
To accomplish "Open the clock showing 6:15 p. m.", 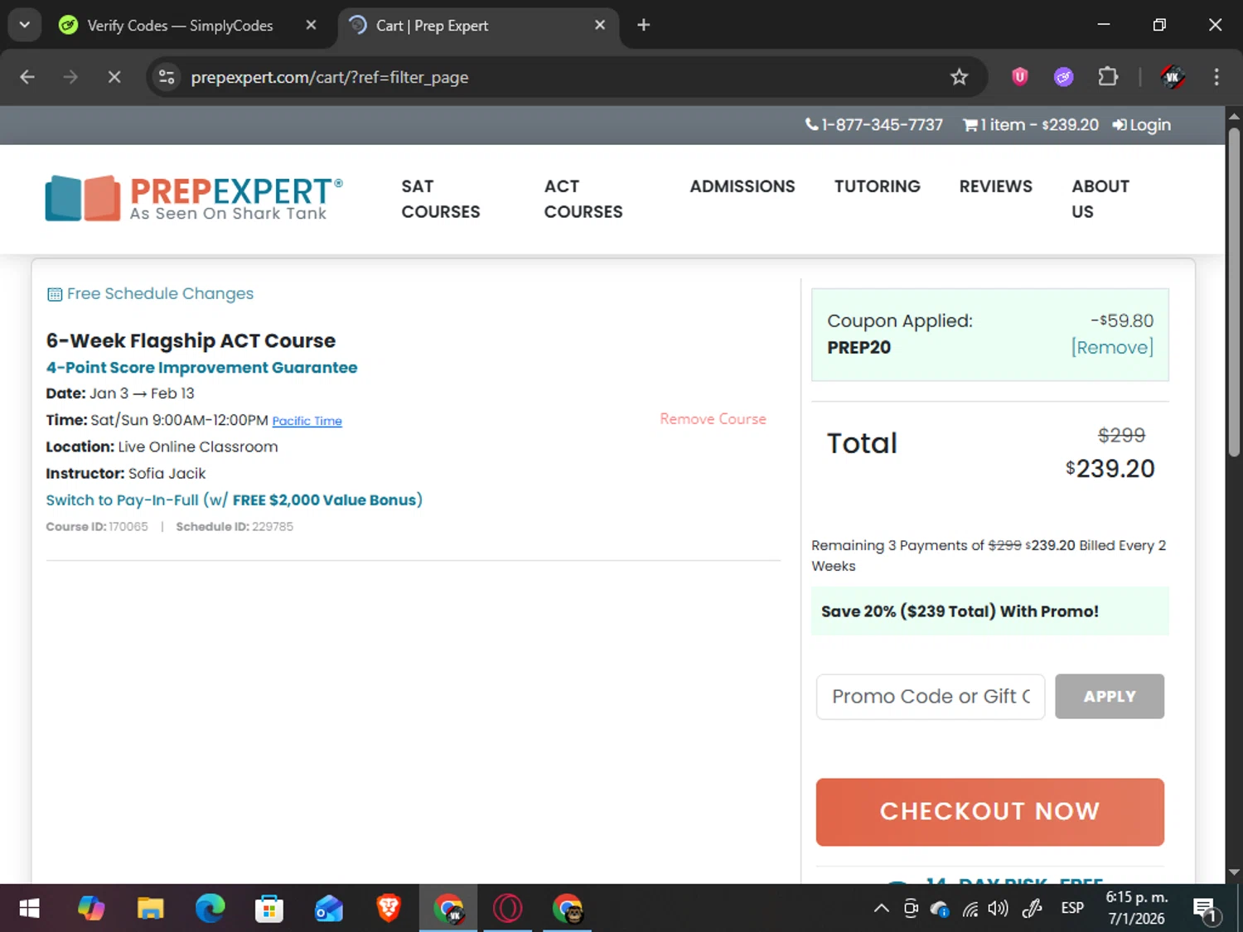I will [x=1137, y=908].
